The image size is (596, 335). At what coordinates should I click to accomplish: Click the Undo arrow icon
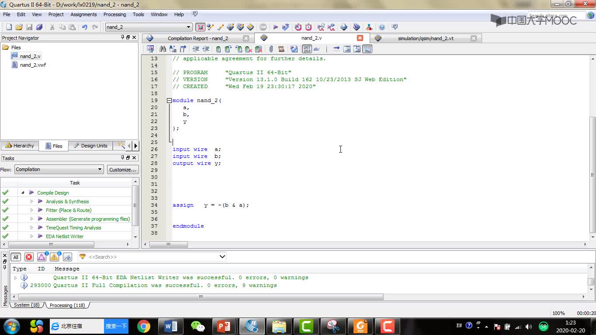pos(84,27)
